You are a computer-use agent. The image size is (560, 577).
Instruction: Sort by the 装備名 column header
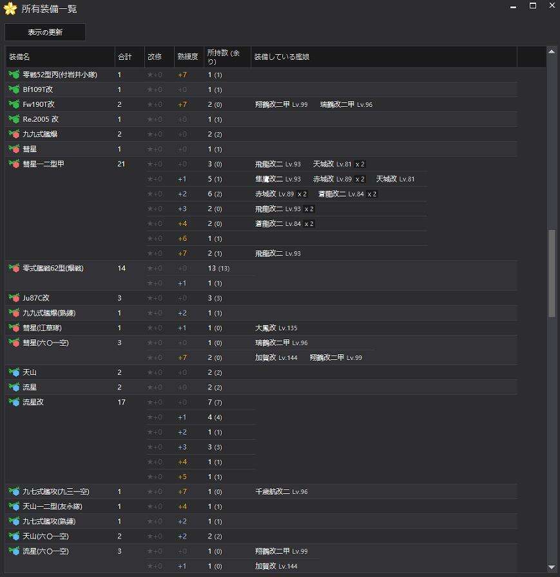tap(60, 57)
